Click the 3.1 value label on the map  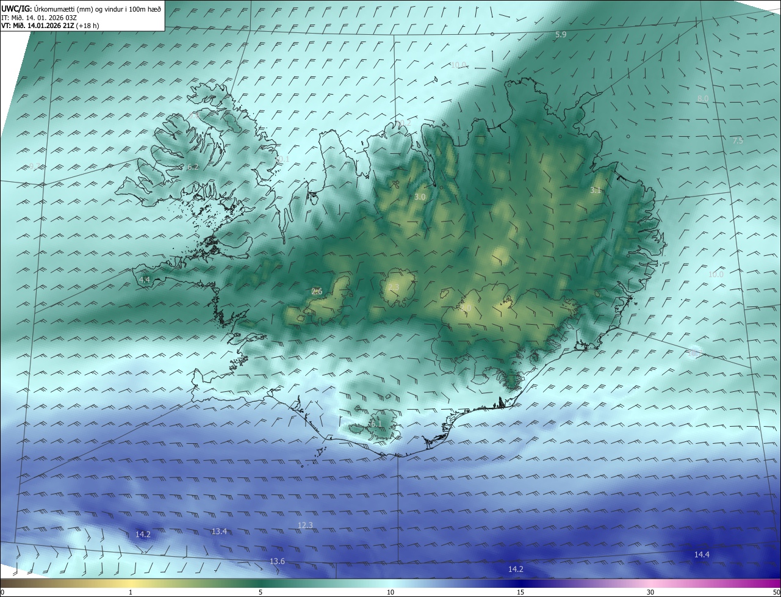[596, 190]
